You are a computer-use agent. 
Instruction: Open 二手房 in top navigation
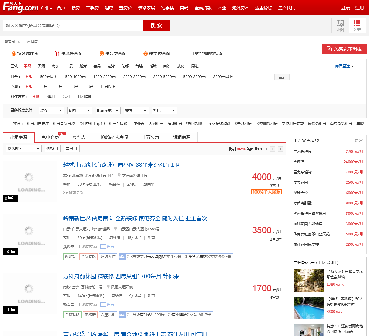(x=92, y=8)
